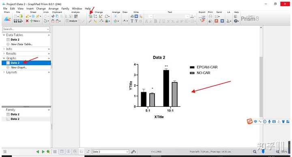Click the Sogou input method S icon
This screenshot has height=157, width=292.
(x=250, y=121)
